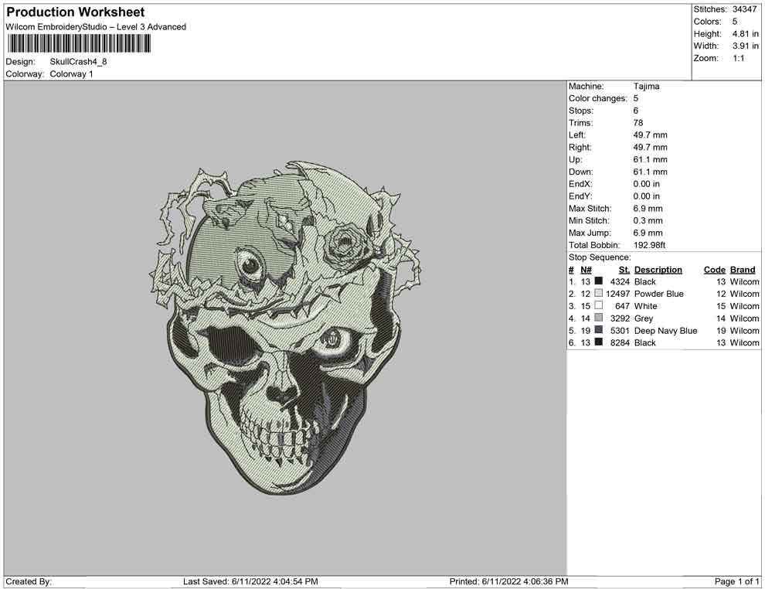Viewport: 765px width, 589px height.
Task: Click the Printed timestamp
Action: click(x=509, y=581)
